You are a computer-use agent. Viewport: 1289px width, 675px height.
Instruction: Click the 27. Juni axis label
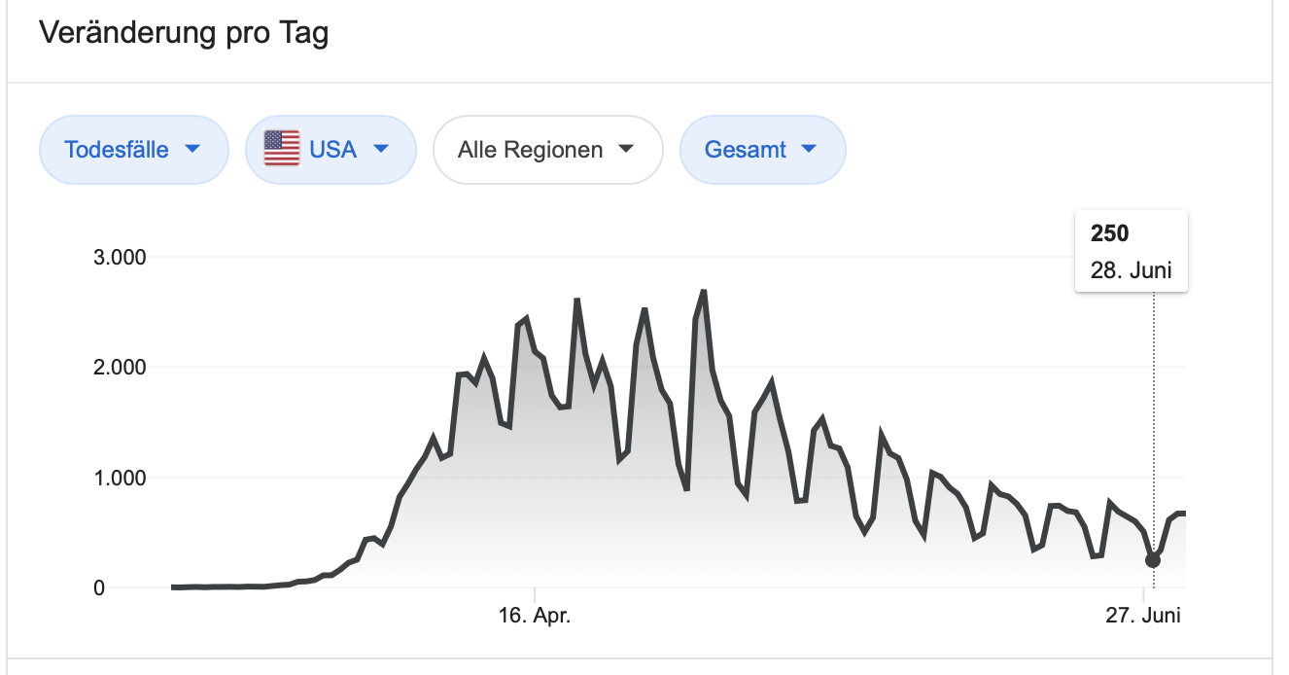1140,616
